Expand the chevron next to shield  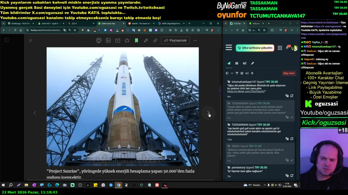point(232,73)
